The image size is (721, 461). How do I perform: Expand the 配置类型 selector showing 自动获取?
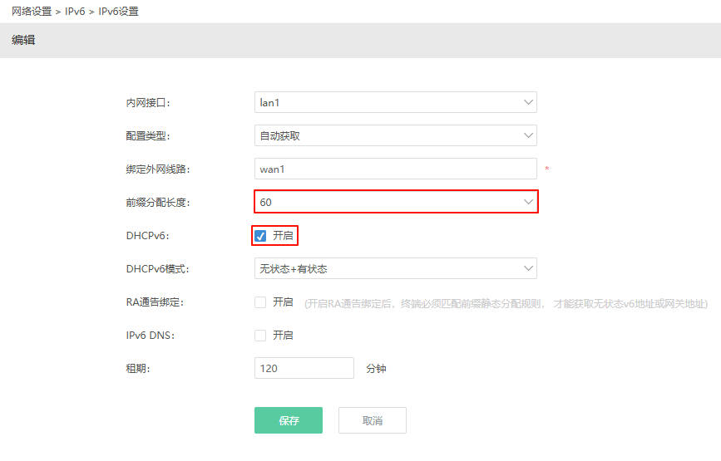coord(387,135)
